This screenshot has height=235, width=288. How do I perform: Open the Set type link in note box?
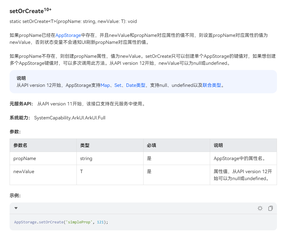coord(118,85)
